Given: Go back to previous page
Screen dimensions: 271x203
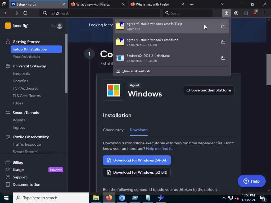Looking at the screenshot, I should pyautogui.click(x=6, y=13).
